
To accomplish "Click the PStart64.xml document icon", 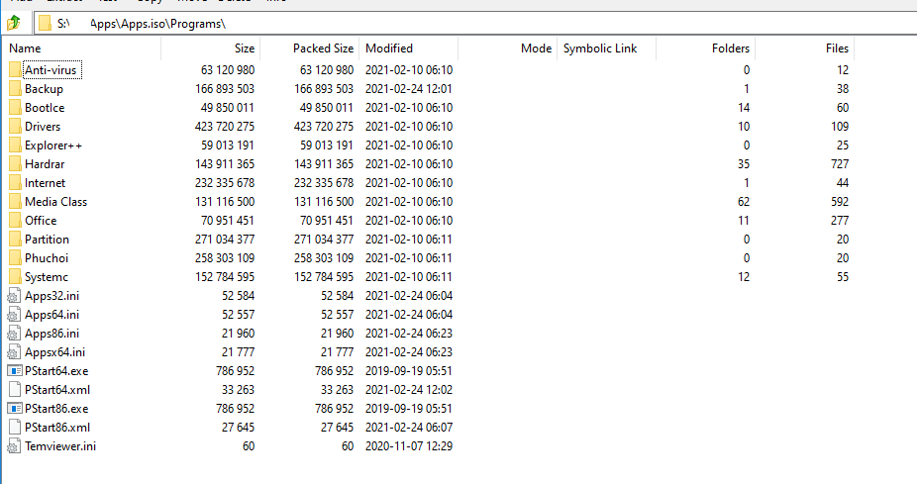I will coord(15,389).
